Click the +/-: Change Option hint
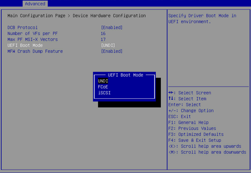The height and width of the screenshot is (173, 251). (x=191, y=110)
